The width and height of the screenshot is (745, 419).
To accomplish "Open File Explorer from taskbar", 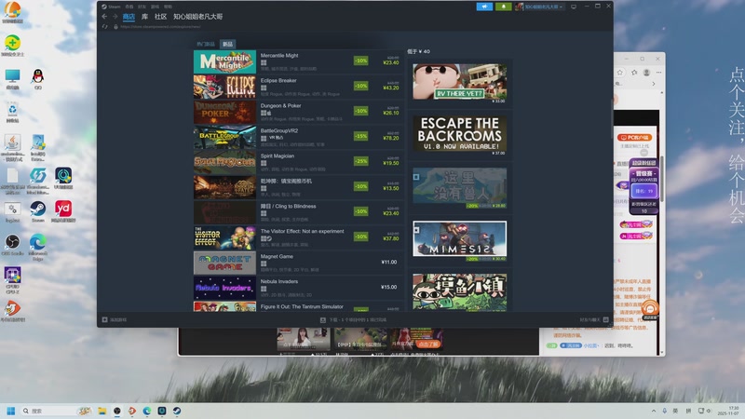I will [x=102, y=411].
